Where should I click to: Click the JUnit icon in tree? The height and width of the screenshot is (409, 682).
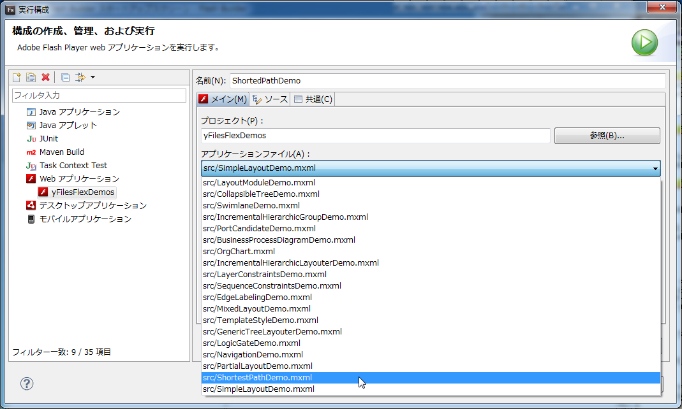point(31,139)
